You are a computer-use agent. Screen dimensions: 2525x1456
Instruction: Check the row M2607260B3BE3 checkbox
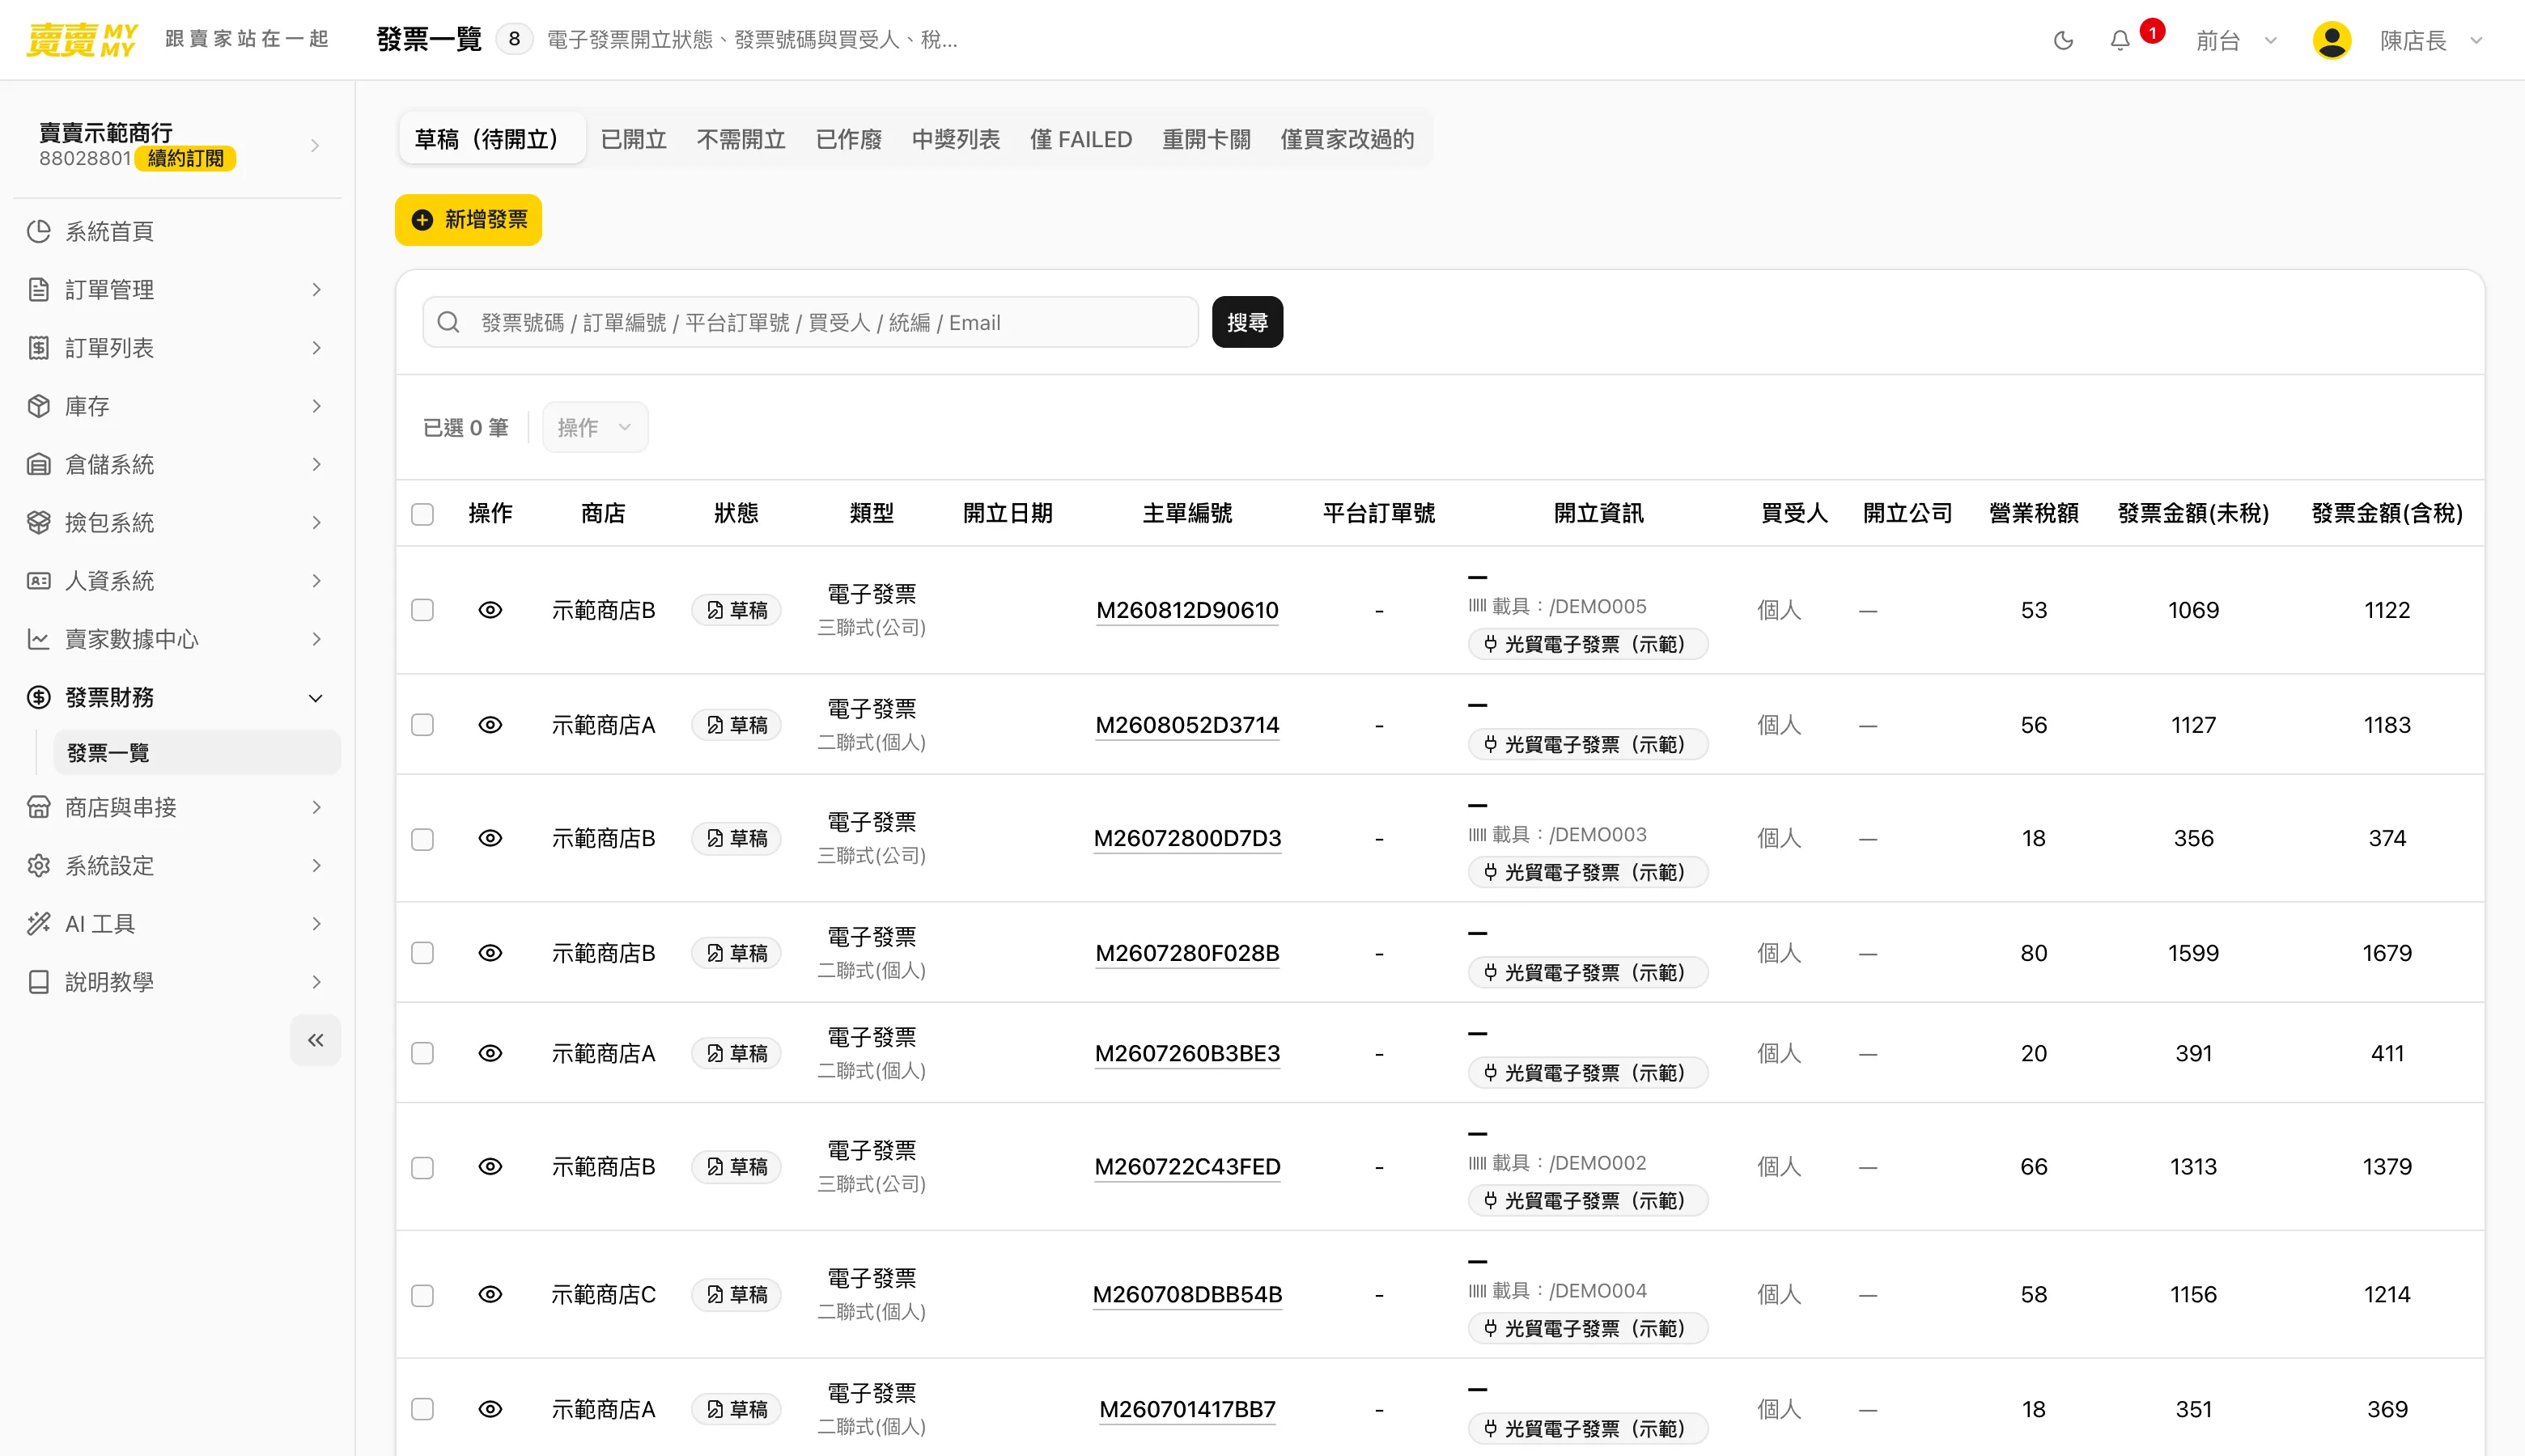click(x=422, y=1053)
